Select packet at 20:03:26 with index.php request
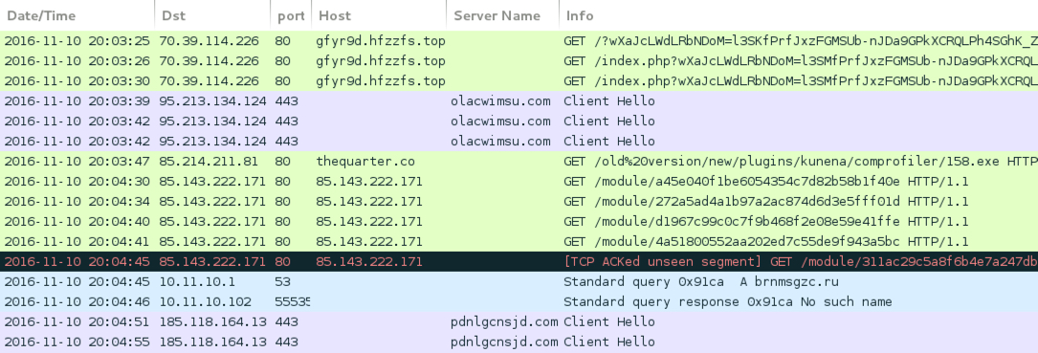This screenshot has width=1038, height=353. [x=519, y=61]
